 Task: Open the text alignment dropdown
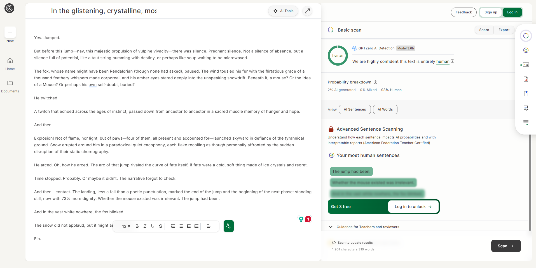(209, 226)
